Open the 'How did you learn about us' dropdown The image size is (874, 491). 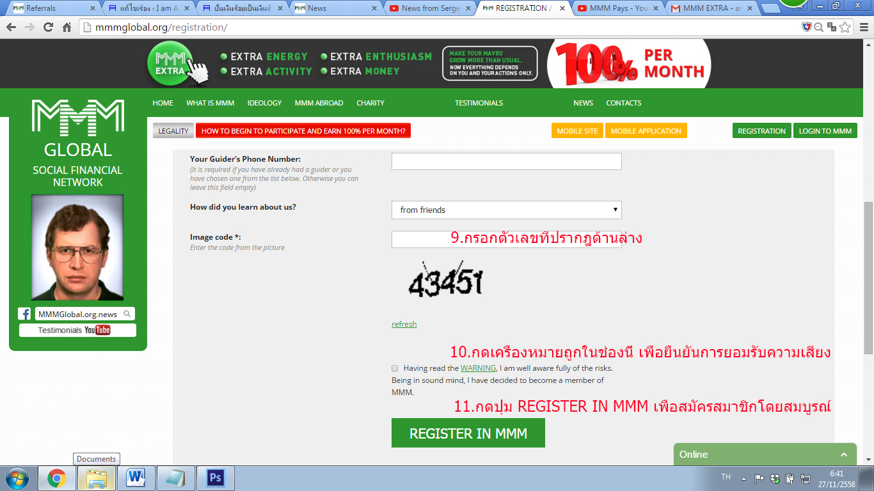(x=507, y=210)
